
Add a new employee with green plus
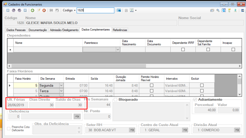click(33, 10)
